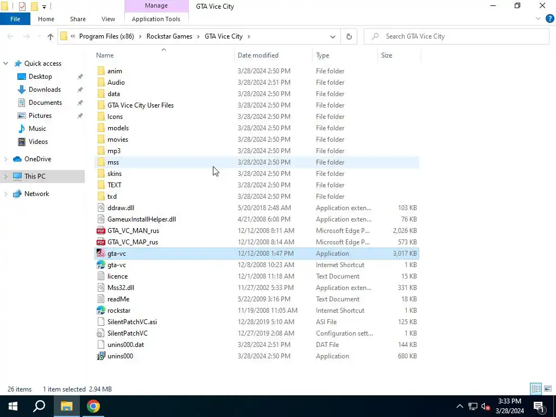Image resolution: width=556 pixels, height=417 pixels.
Task: Navigate to Rockstar Games breadcrumb
Action: point(169,36)
